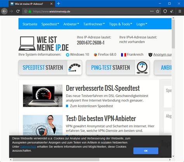Accept cookies with the OK button
Screen dimensions: 184x162
click(x=146, y=151)
